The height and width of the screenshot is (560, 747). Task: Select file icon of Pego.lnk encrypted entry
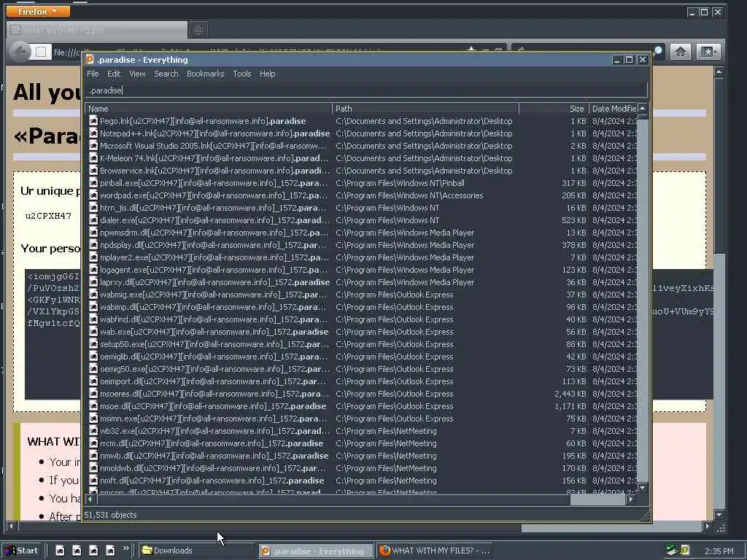93,121
